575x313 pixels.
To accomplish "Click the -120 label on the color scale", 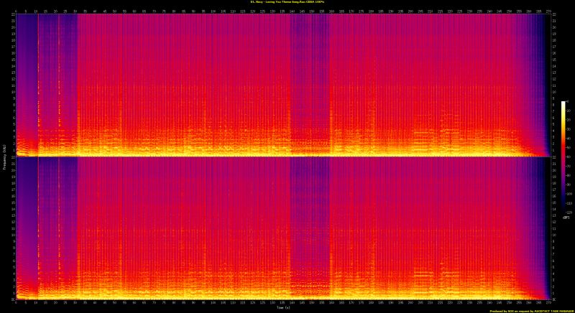I will coord(569,212).
